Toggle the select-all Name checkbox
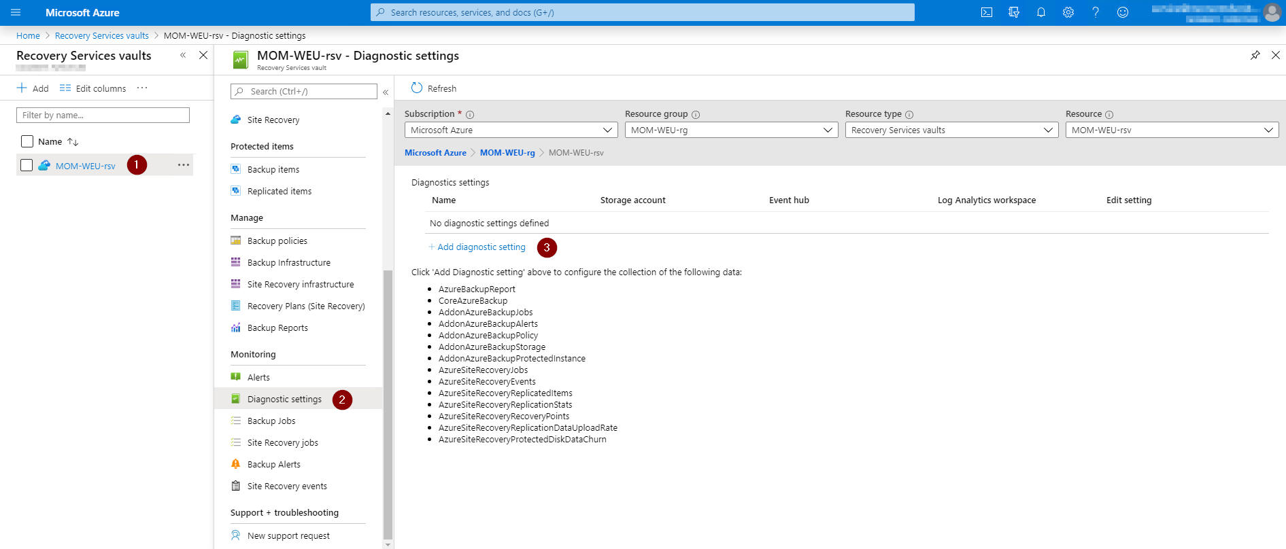Image resolution: width=1286 pixels, height=549 pixels. (27, 141)
